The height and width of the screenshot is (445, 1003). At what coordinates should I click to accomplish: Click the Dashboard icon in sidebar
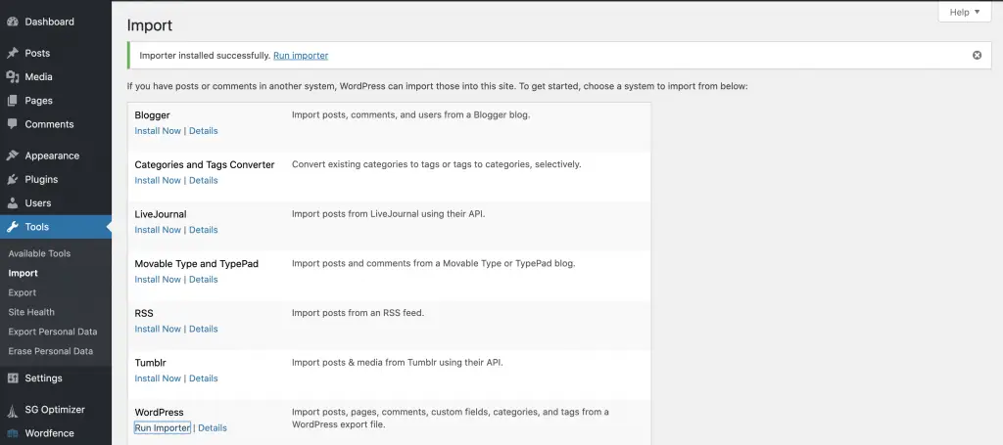tap(12, 22)
